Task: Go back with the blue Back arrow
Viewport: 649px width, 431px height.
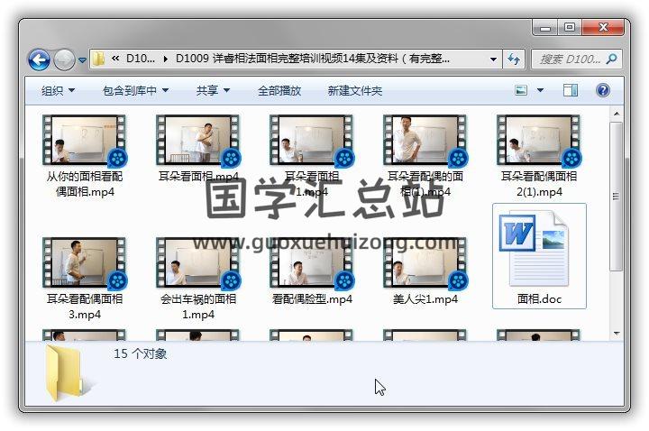Action: coord(40,60)
